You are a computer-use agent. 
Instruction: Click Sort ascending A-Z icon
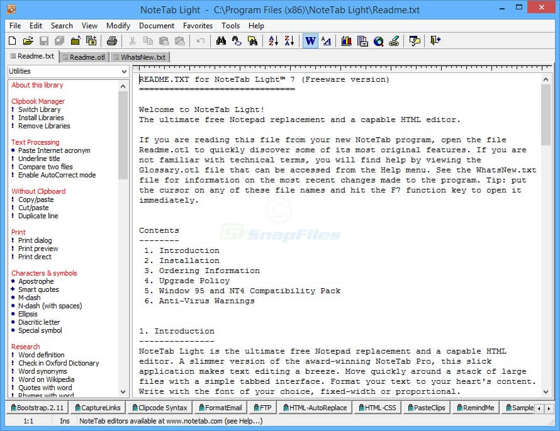(273, 41)
